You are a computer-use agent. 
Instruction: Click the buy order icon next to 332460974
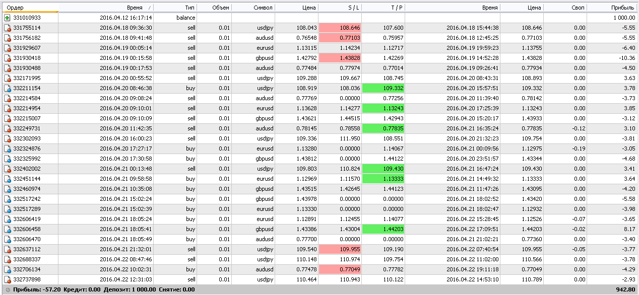tap(7, 189)
